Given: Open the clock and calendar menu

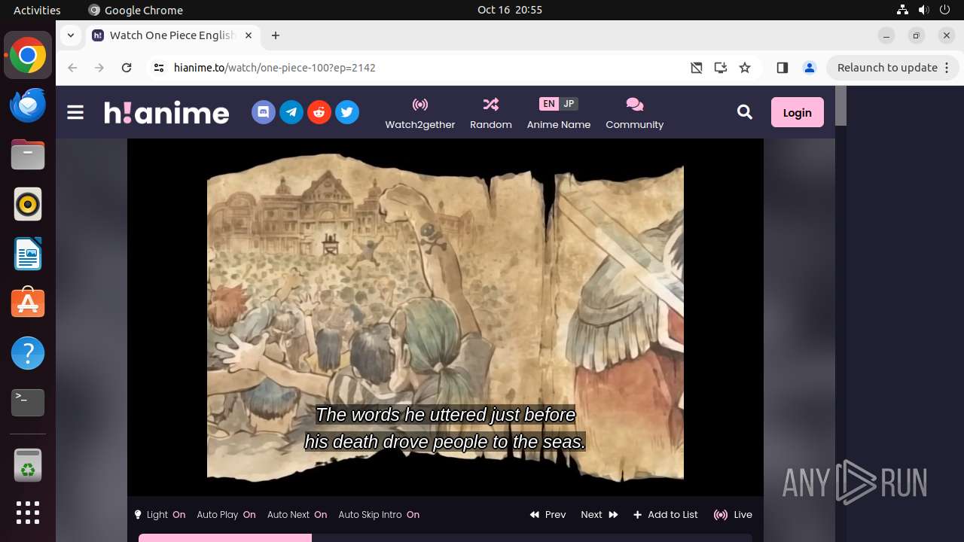Looking at the screenshot, I should pos(510,10).
